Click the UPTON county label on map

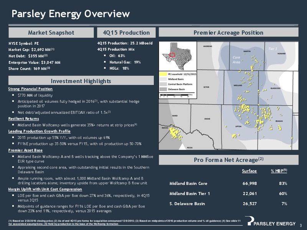pos(238,127)
